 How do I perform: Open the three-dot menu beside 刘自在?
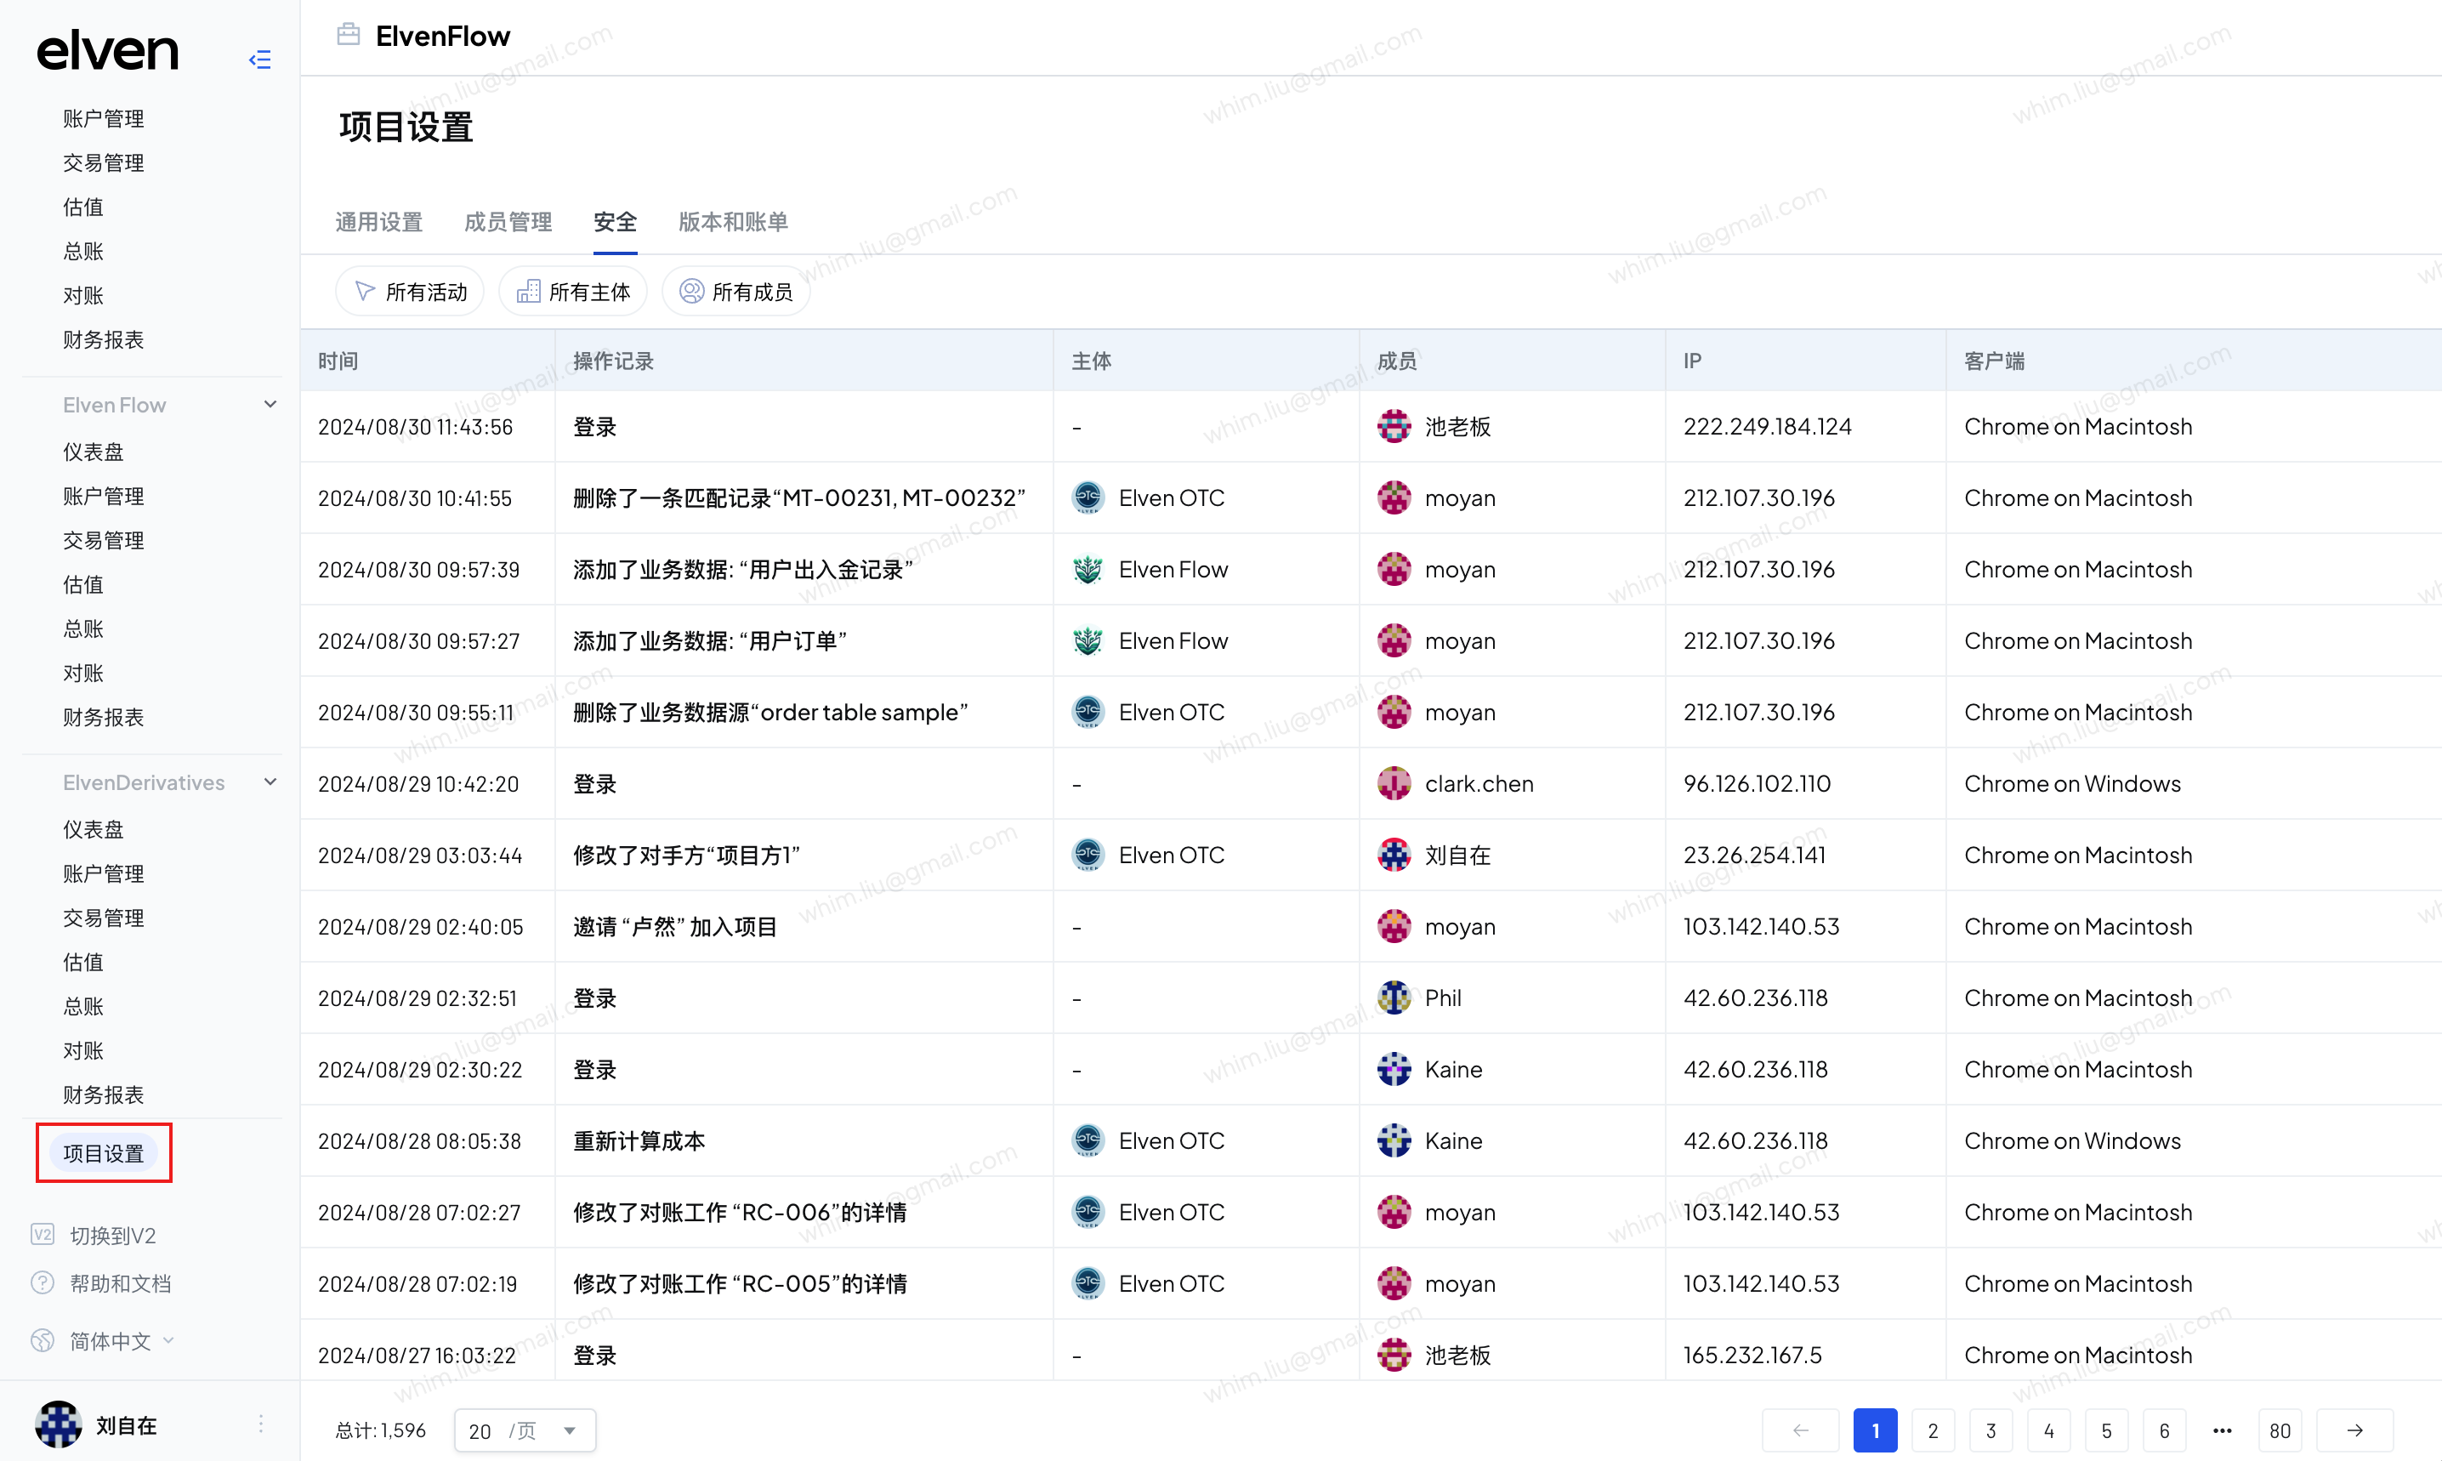pos(261,1424)
